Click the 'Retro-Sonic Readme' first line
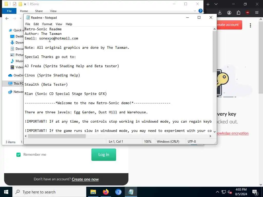 click(x=43, y=29)
